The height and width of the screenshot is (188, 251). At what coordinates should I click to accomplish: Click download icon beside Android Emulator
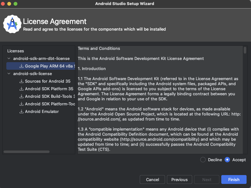point(21,111)
